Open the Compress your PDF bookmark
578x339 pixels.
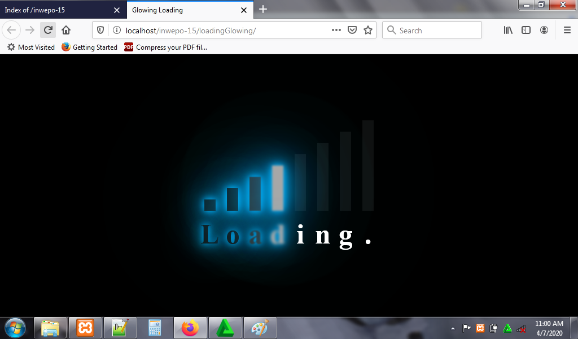pos(165,47)
